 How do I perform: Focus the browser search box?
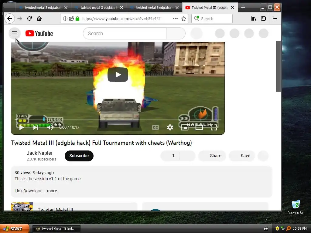[x=212, y=19]
